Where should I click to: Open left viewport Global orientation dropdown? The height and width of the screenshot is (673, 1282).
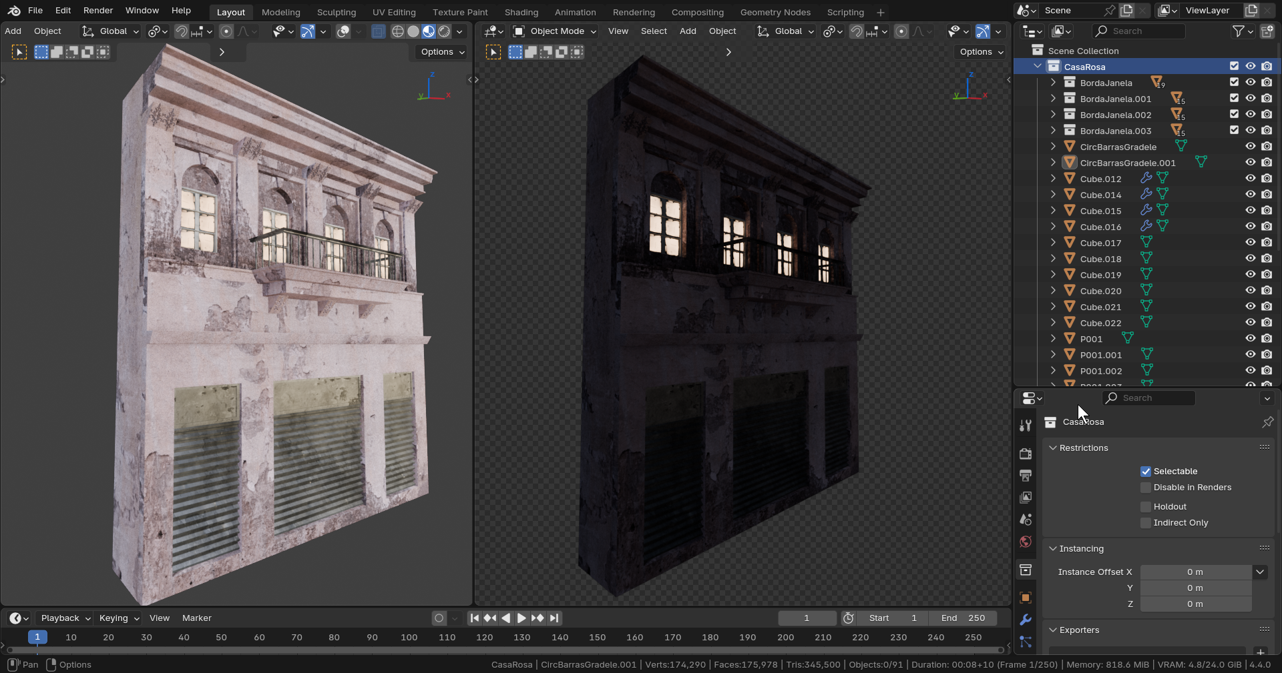pos(110,31)
